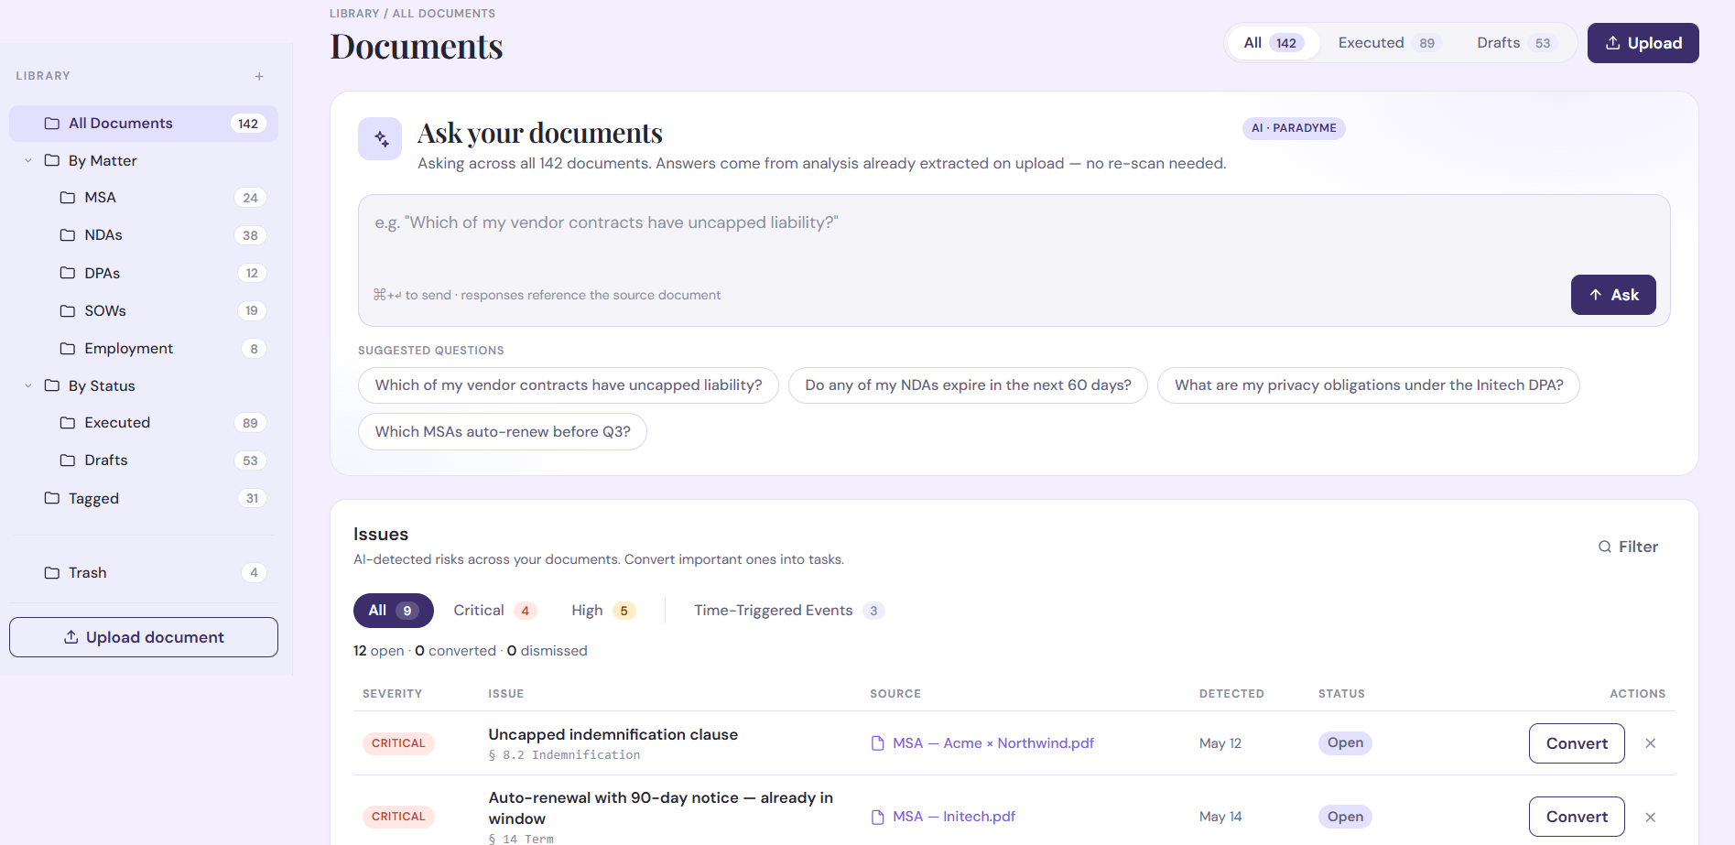Click the sparkle AI icon
Viewport: 1735px width, 845px height.
pos(380,139)
